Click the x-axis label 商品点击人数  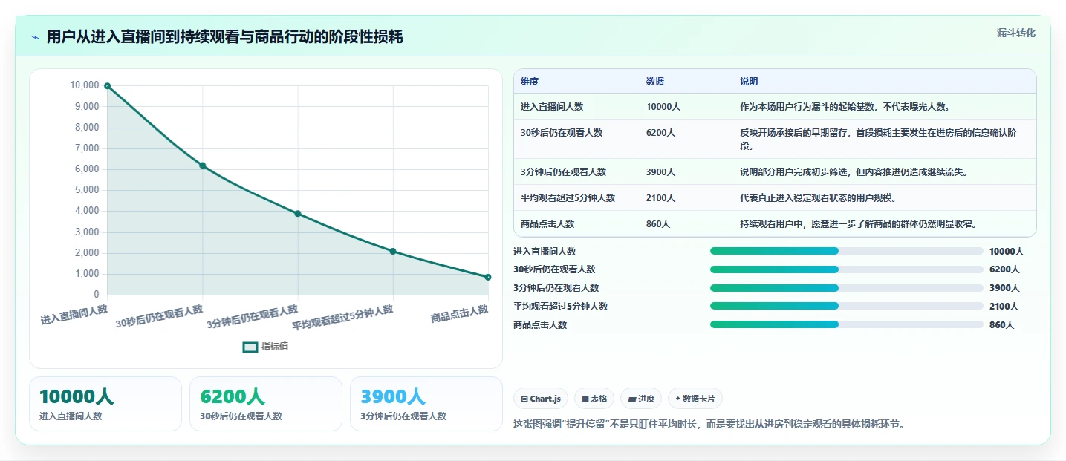coord(459,313)
